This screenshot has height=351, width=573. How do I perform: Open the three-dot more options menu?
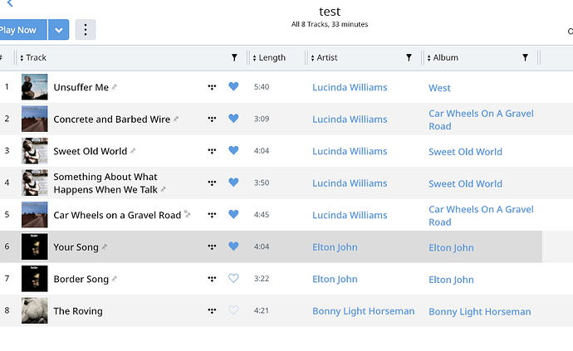86,30
